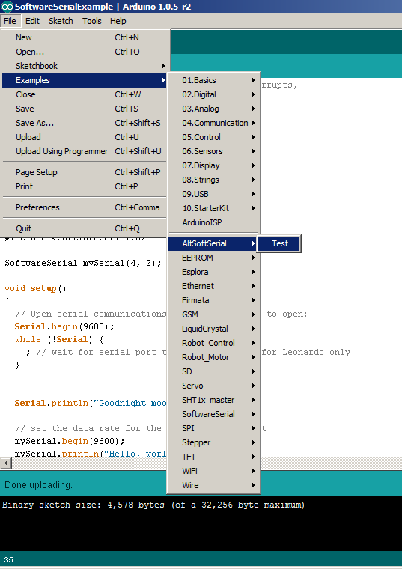The height and width of the screenshot is (569, 402).
Task: Expand the Ethernet library examples
Action: click(214, 286)
